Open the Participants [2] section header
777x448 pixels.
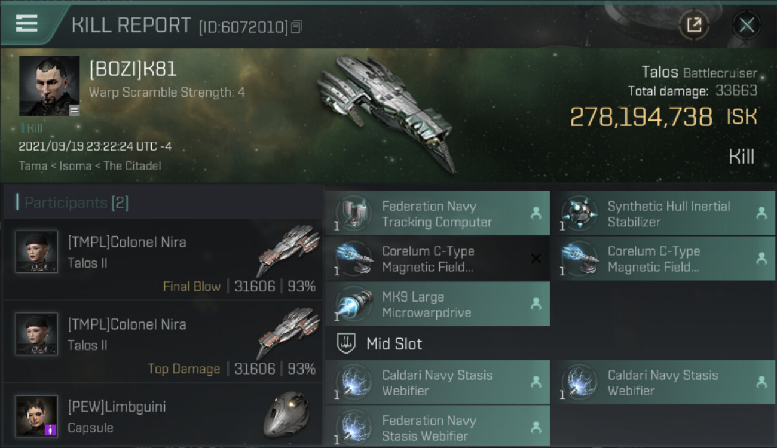[x=76, y=202]
